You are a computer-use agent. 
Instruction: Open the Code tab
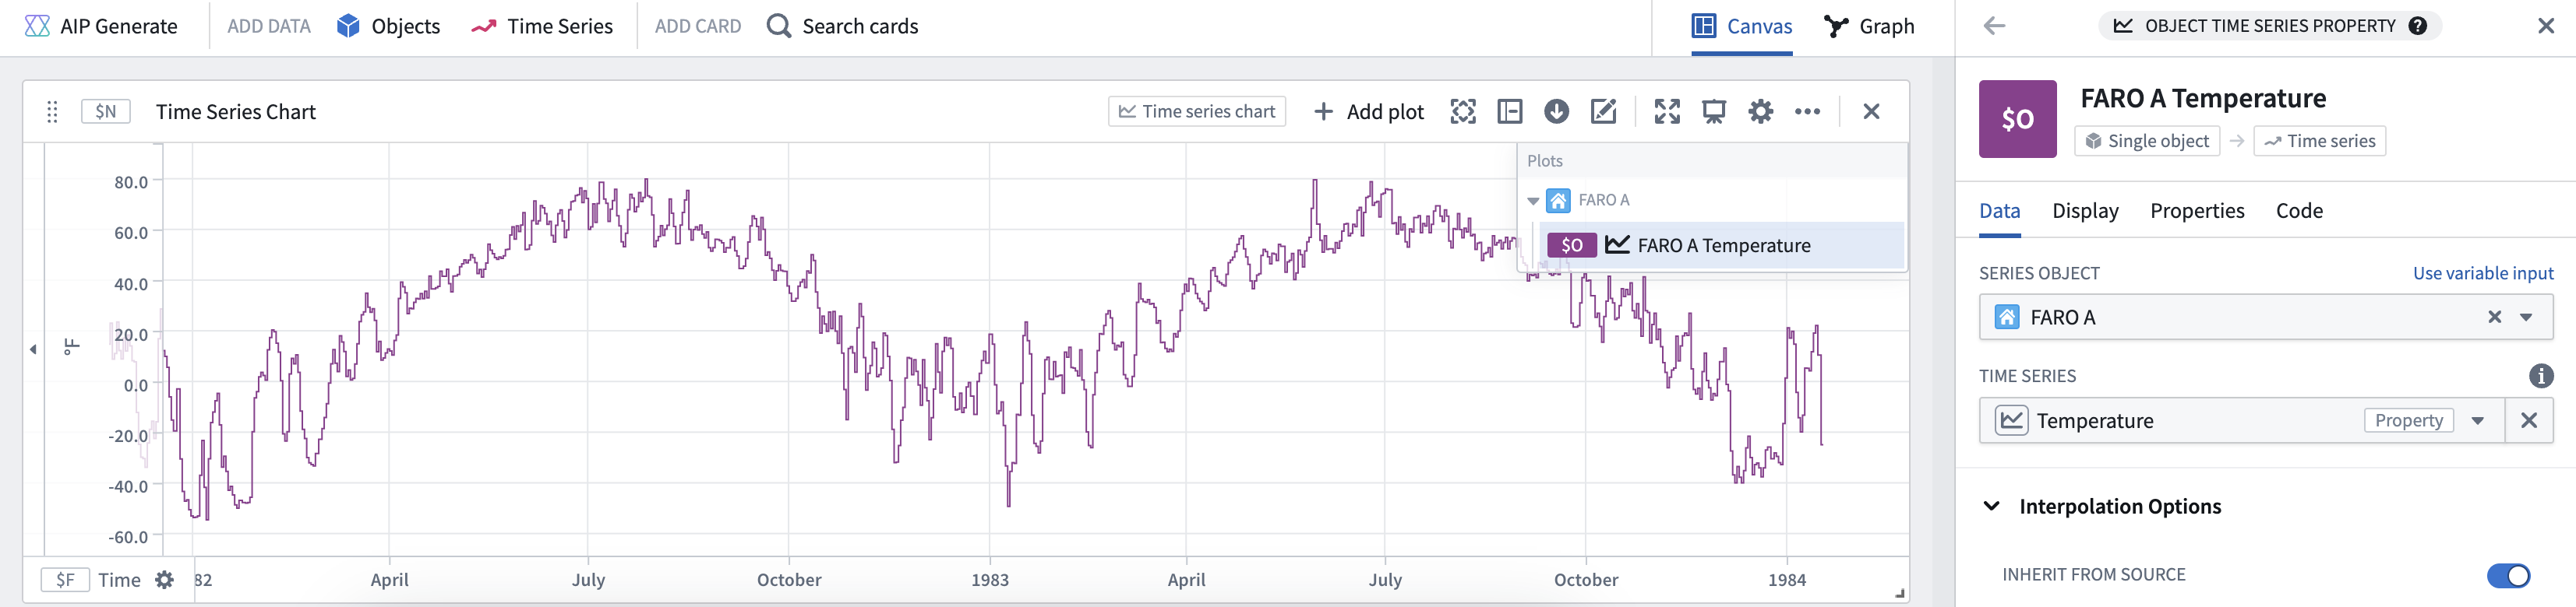[x=2300, y=211]
